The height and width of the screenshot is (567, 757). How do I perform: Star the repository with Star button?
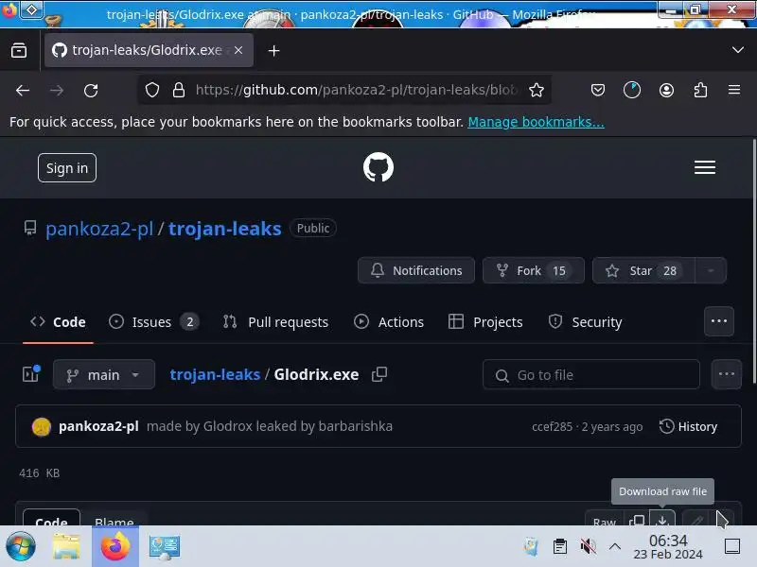[643, 270]
